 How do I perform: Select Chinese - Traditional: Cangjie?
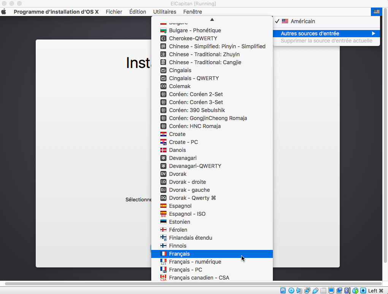212,62
